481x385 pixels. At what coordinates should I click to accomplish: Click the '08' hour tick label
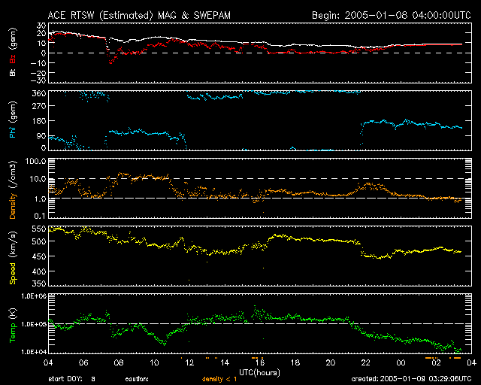(x=119, y=363)
